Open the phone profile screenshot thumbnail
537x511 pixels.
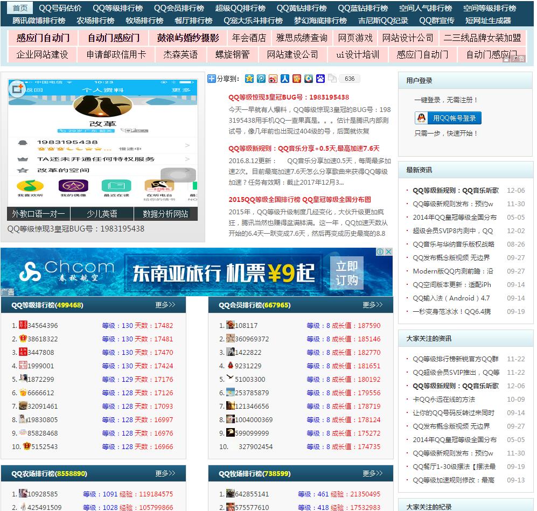pos(103,142)
